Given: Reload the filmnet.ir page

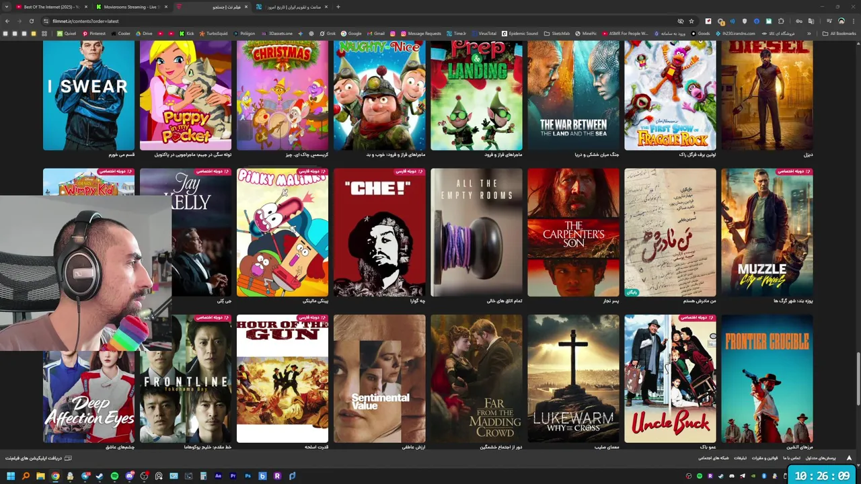Looking at the screenshot, I should (x=31, y=21).
